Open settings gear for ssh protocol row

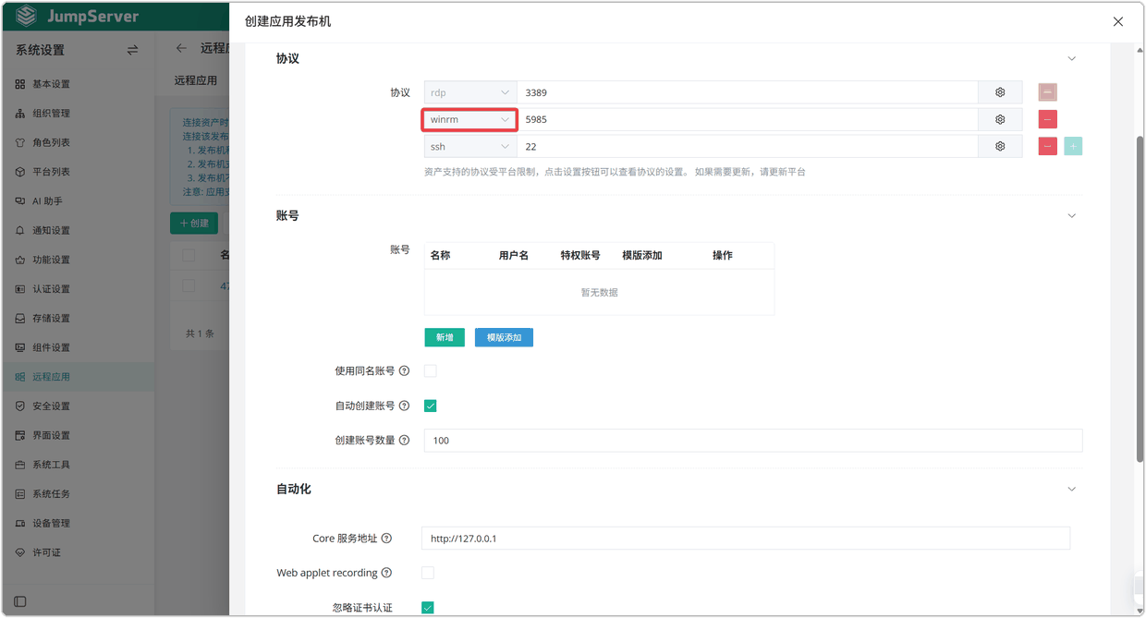coord(1000,146)
